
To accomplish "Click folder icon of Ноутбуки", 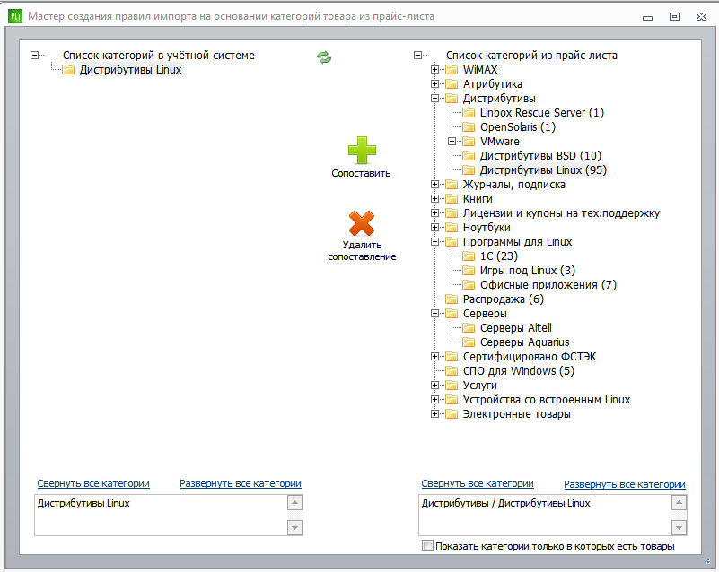I will [452, 227].
